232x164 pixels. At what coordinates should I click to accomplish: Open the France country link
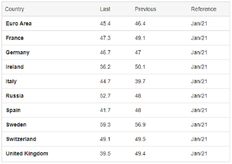tap(14, 38)
